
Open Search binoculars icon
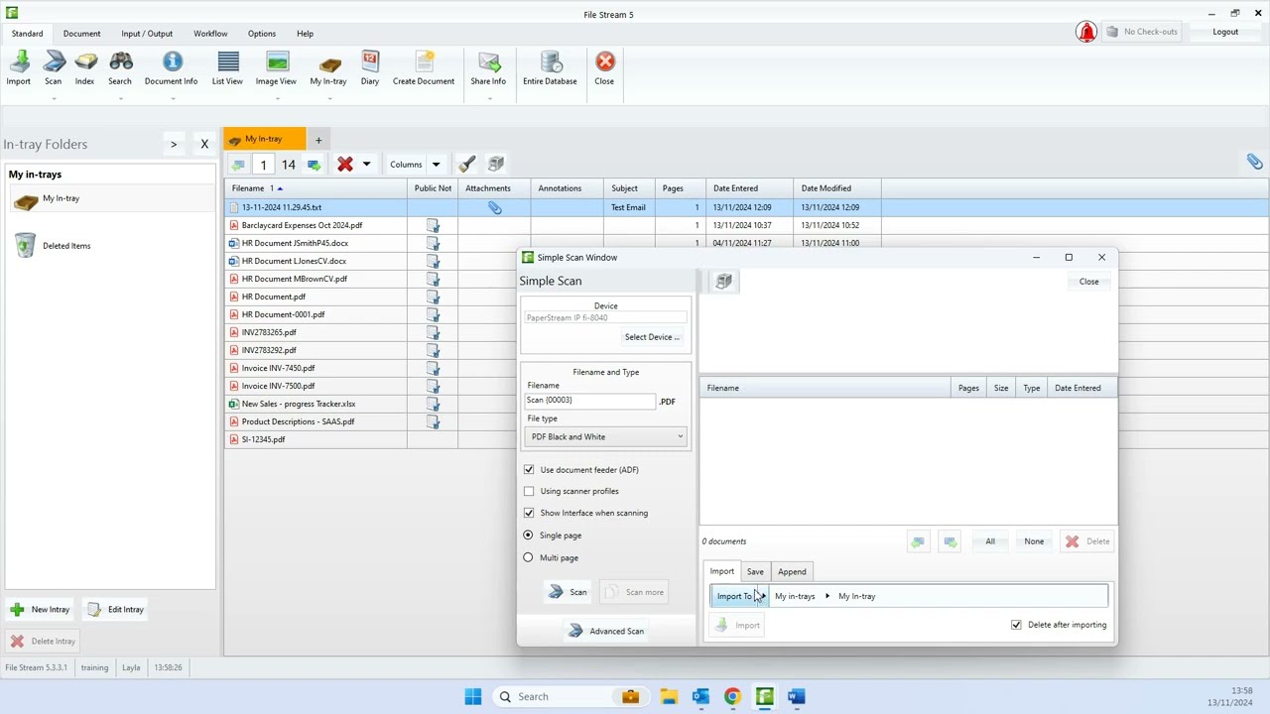tap(120, 68)
